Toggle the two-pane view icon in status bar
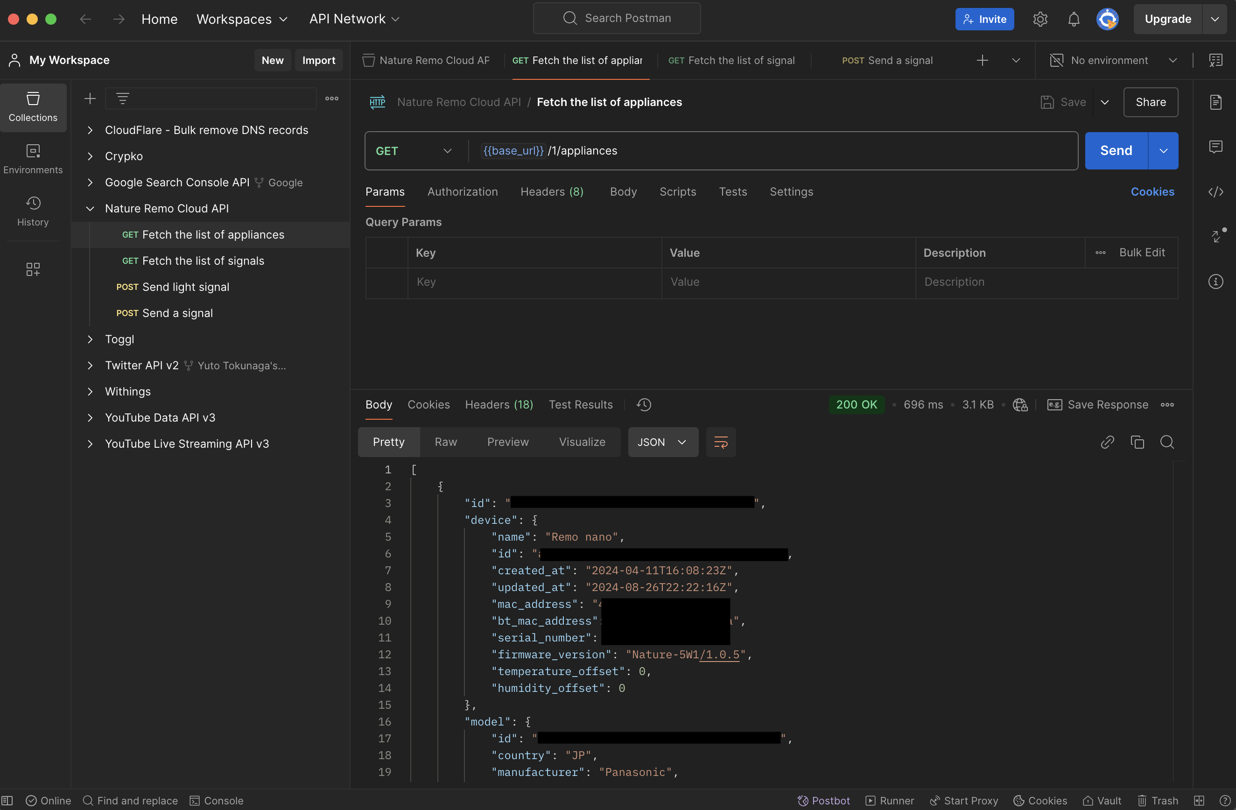Image resolution: width=1236 pixels, height=810 pixels. pyautogui.click(x=1199, y=800)
